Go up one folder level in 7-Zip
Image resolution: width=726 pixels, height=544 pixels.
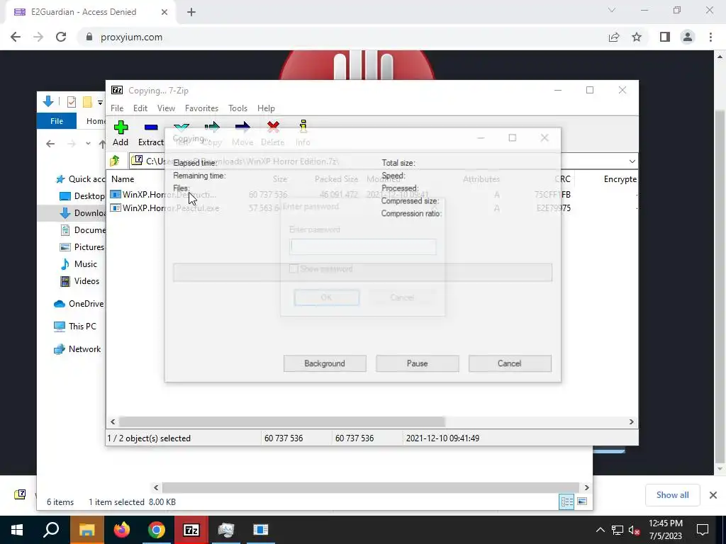pos(115,161)
